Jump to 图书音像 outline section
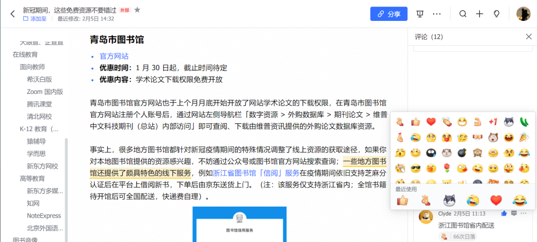The height and width of the screenshot is (242, 537). (x=25, y=240)
